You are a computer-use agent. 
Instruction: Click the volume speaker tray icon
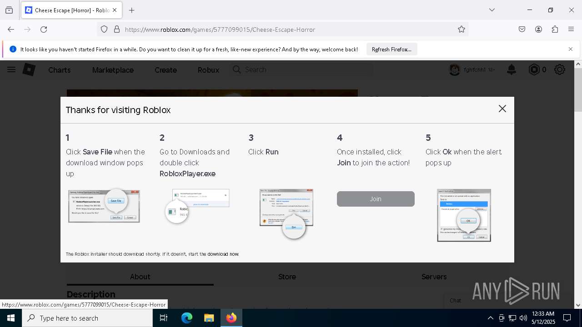[x=523, y=318]
